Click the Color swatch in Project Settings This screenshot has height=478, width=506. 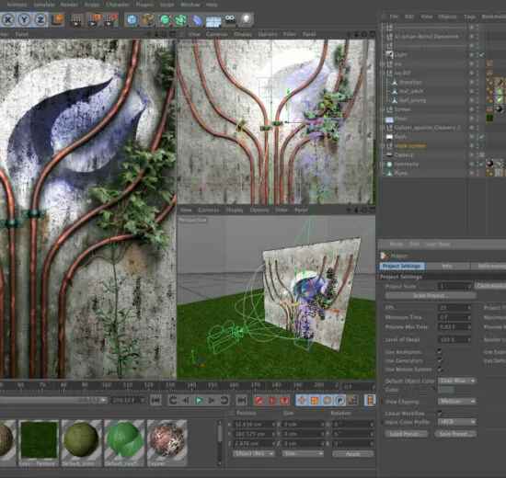click(x=445, y=390)
